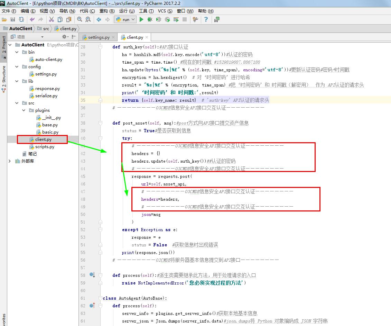Click the Open folder toolbar icon

click(x=4, y=19)
